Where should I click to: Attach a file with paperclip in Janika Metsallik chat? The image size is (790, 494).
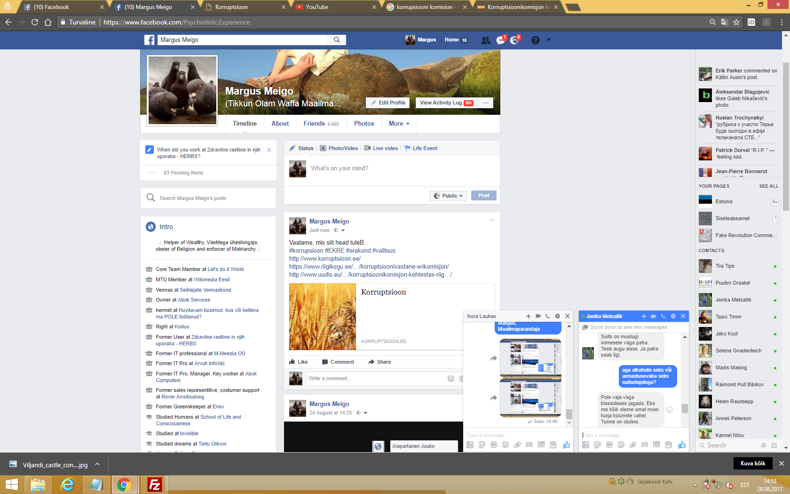pyautogui.click(x=633, y=445)
